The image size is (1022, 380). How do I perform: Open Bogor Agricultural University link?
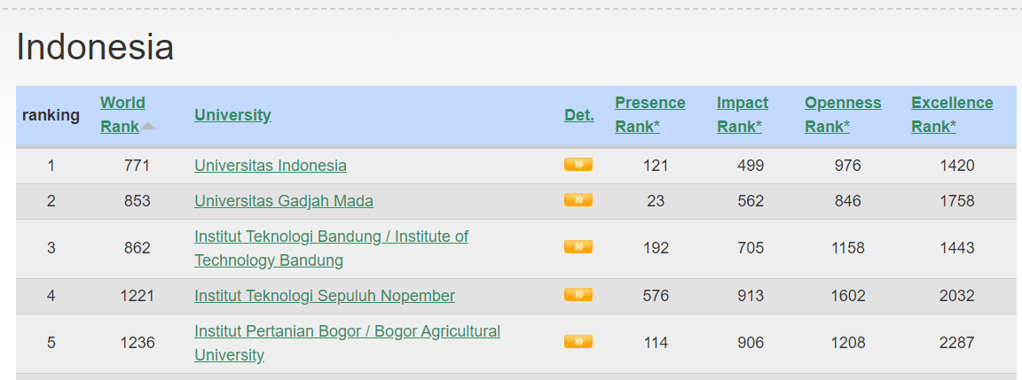pos(348,343)
